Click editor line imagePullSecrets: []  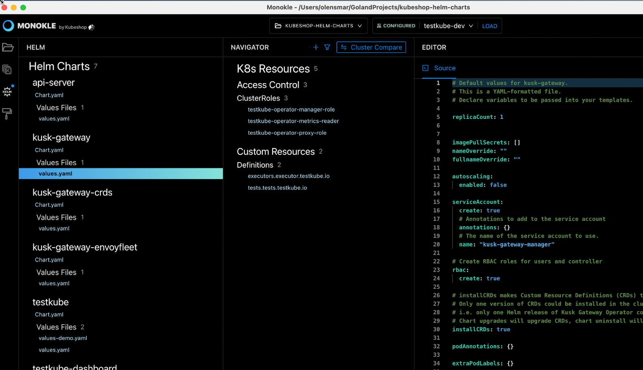tap(486, 143)
